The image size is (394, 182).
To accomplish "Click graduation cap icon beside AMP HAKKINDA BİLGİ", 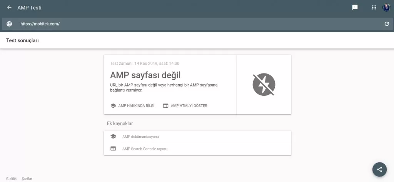I will click(x=113, y=106).
